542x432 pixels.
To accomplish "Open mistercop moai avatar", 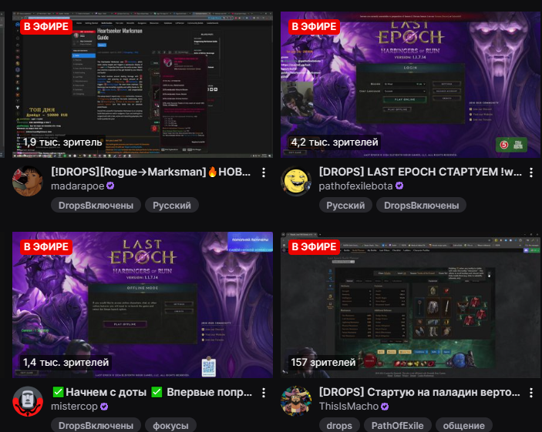I will pos(28,401).
